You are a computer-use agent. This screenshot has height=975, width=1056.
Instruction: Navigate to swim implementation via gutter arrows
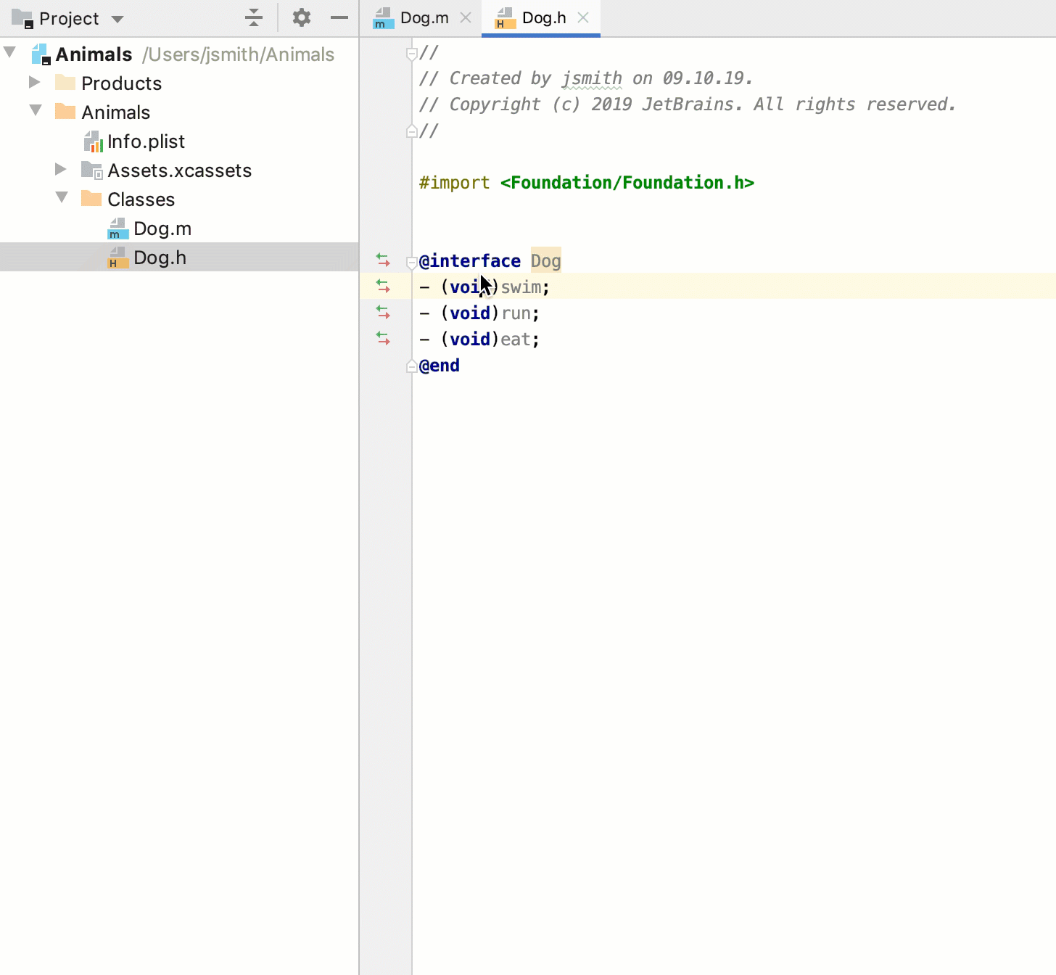(x=383, y=286)
